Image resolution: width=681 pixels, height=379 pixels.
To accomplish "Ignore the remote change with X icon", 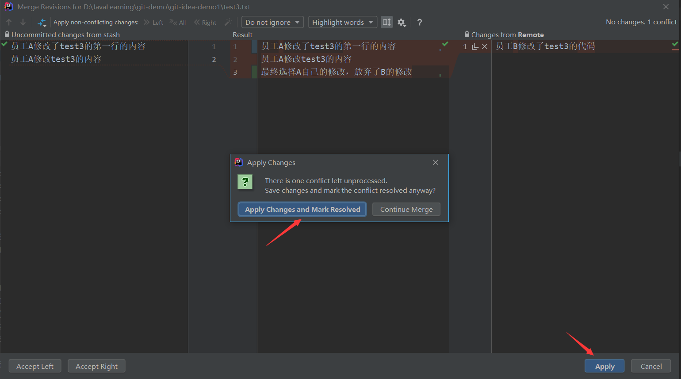I will 485,46.
